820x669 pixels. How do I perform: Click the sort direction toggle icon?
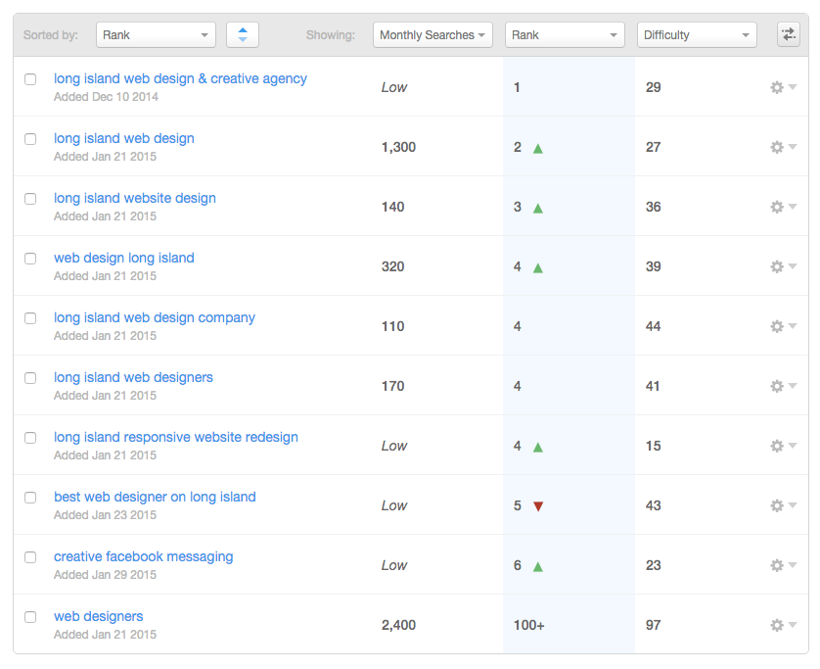(242, 35)
